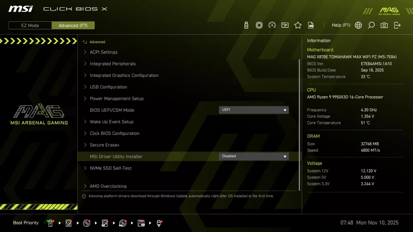Viewport: 413px width, 232px height.
Task: Open the BIOS UEFI/CSM Mode dropdown
Action: pyautogui.click(x=254, y=110)
